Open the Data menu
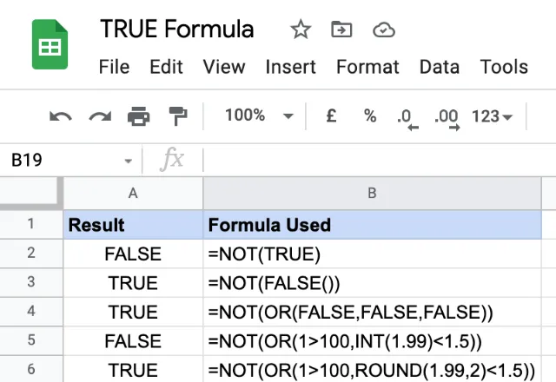The height and width of the screenshot is (382, 556). click(440, 67)
